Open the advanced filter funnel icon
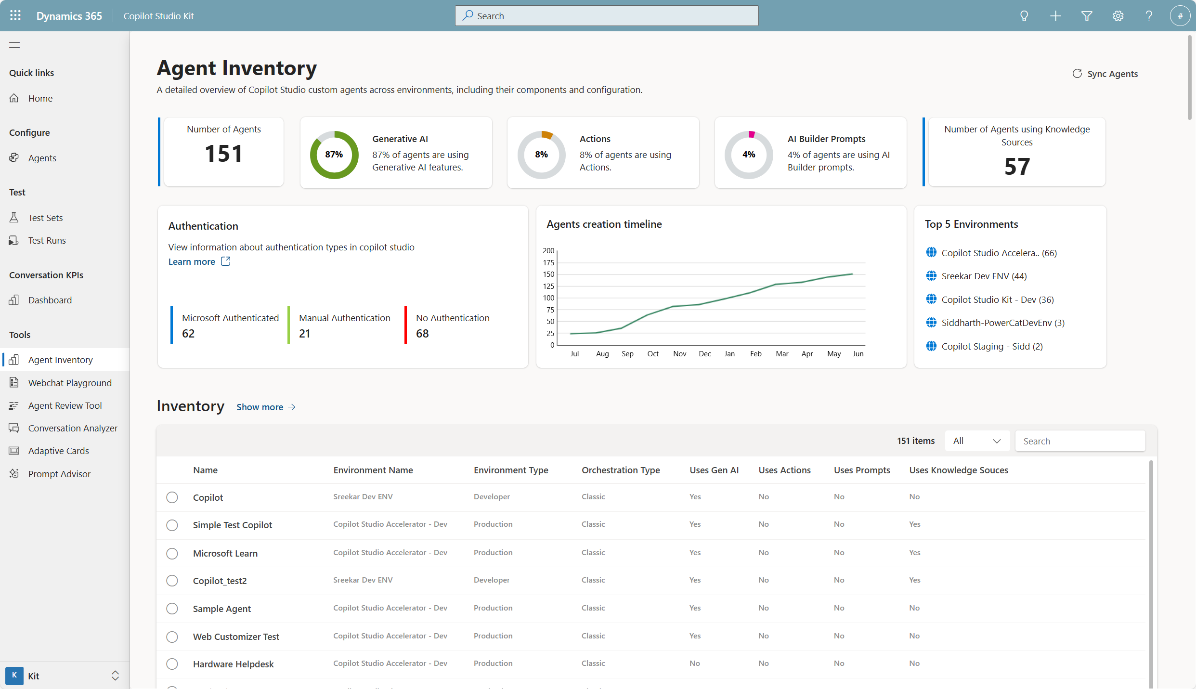This screenshot has width=1196, height=689. click(x=1087, y=16)
